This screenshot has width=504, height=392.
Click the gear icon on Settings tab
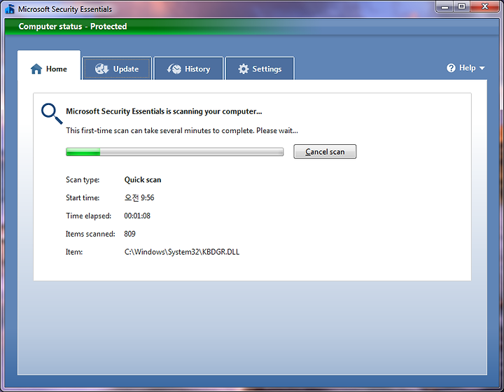[244, 69]
